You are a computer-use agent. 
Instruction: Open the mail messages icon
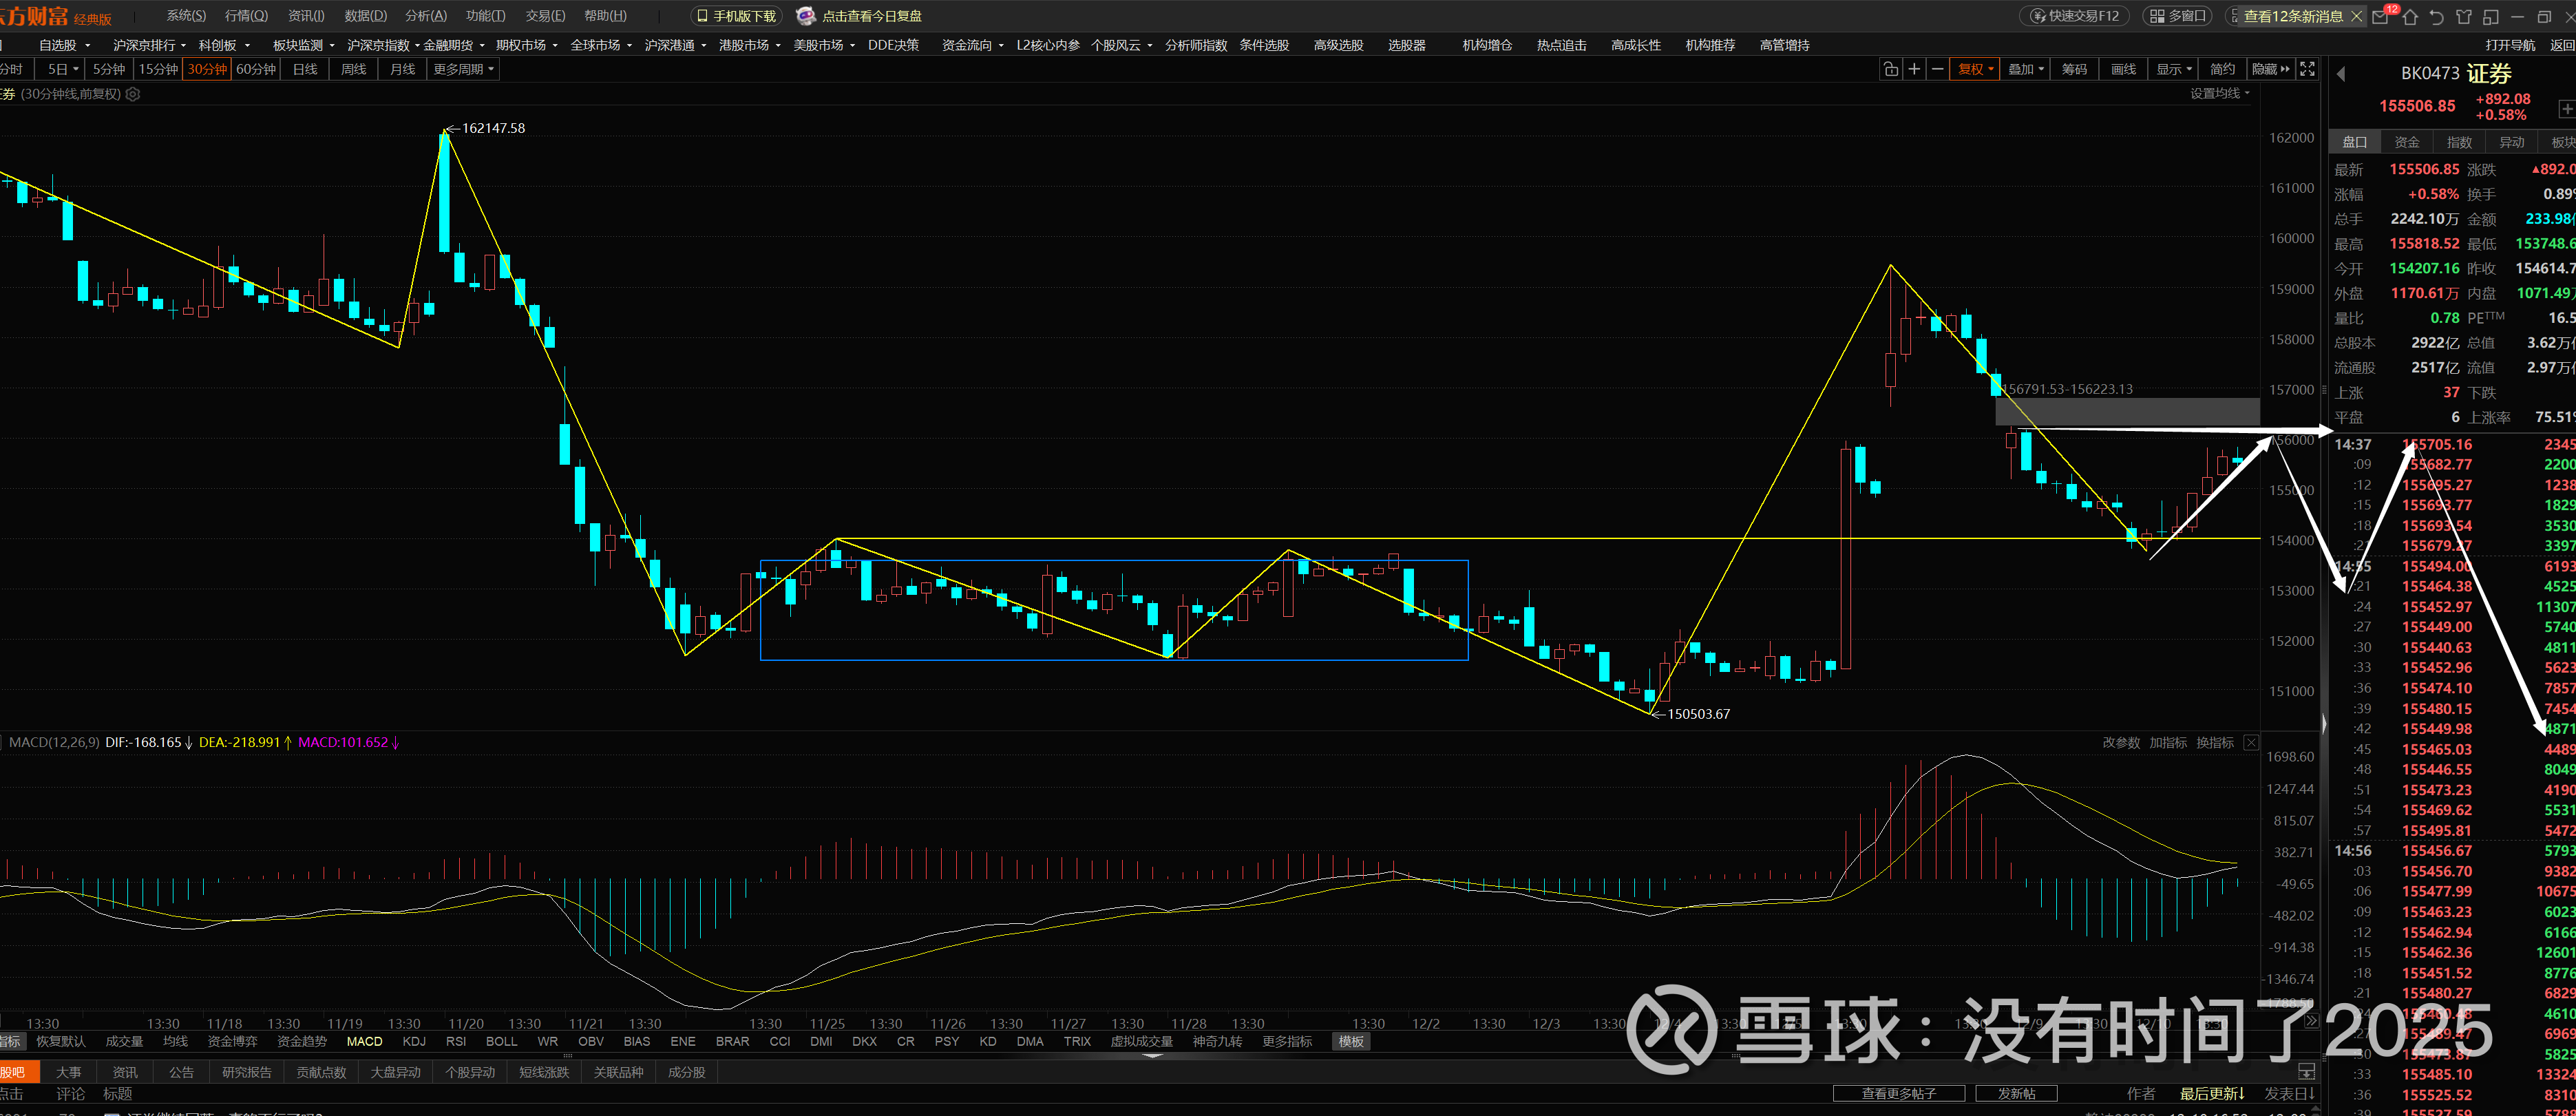point(2381,17)
